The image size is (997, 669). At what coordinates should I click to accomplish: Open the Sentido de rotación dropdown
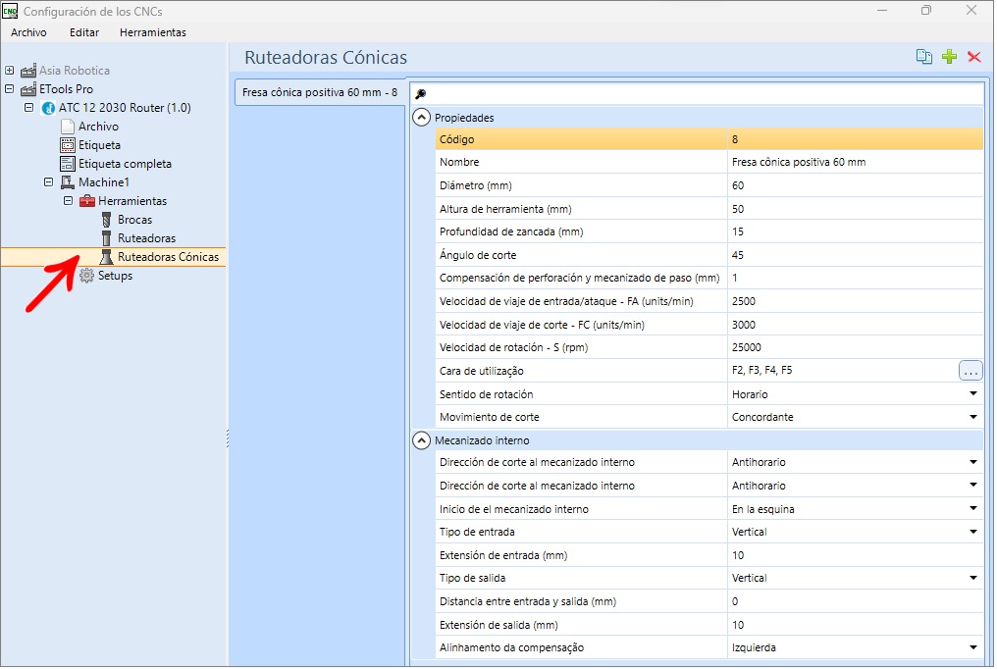pos(972,394)
